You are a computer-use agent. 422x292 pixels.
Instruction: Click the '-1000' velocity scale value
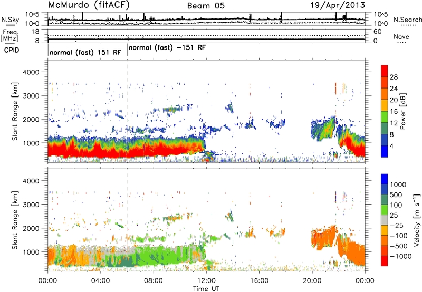tap(400, 256)
